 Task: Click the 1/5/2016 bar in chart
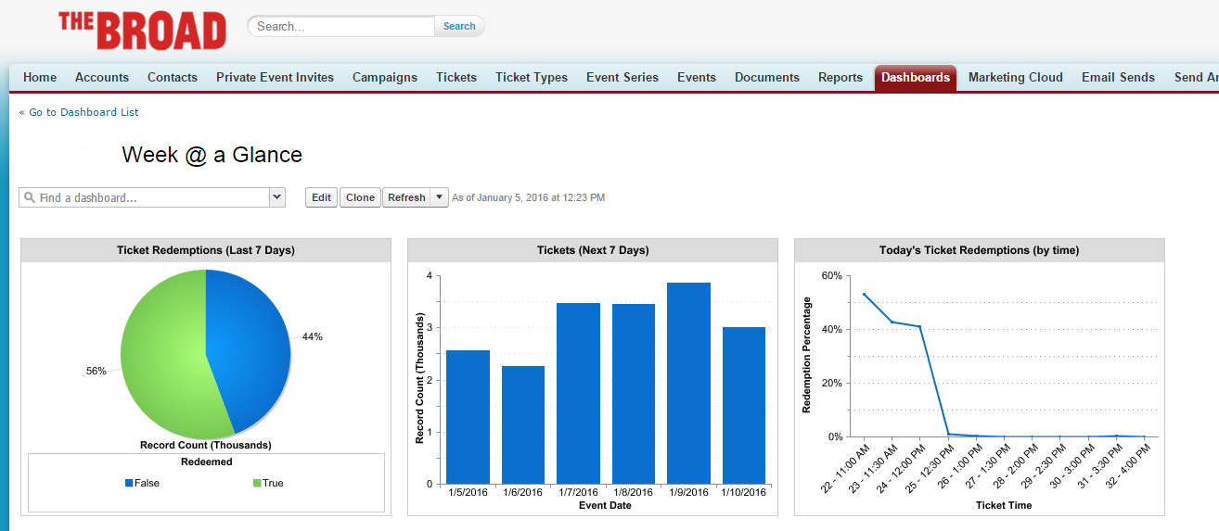tap(468, 417)
